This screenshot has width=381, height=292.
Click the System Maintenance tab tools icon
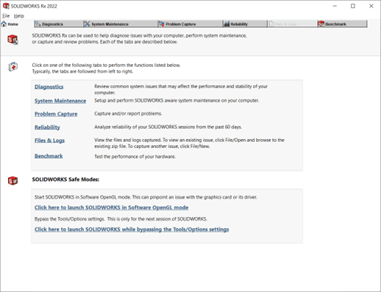pos(87,24)
